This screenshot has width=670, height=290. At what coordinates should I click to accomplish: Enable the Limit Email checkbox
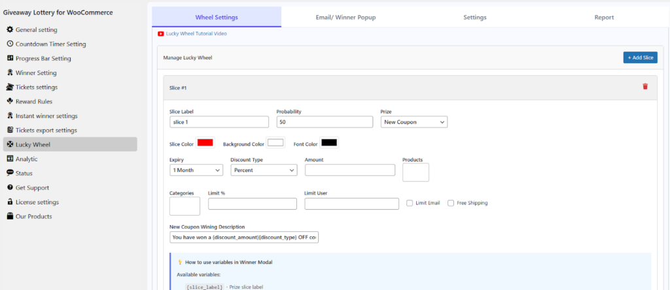pyautogui.click(x=410, y=203)
